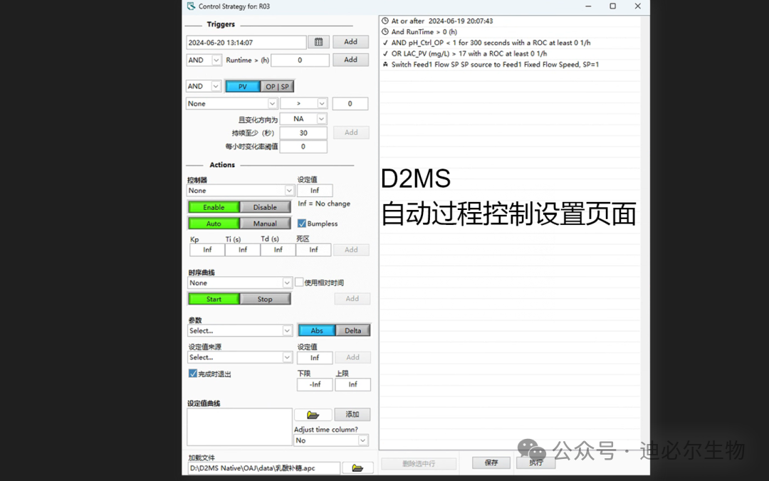Click the 下限 lower limit field
Screen dimensions: 769x481
pos(315,384)
